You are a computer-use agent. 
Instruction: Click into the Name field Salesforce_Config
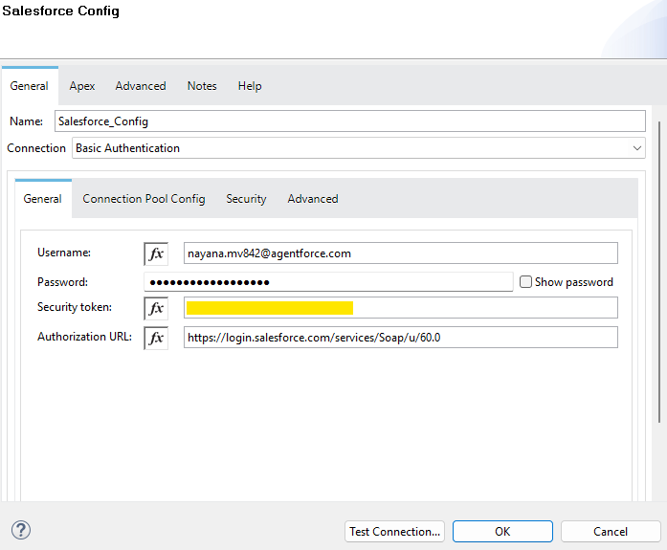click(x=350, y=121)
